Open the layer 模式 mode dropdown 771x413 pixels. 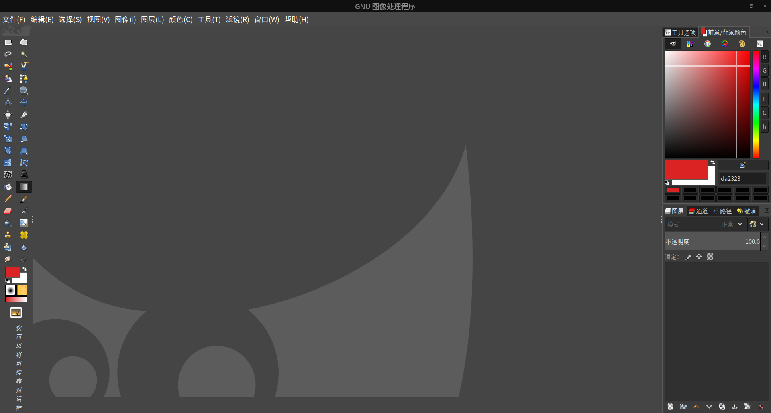(705, 224)
